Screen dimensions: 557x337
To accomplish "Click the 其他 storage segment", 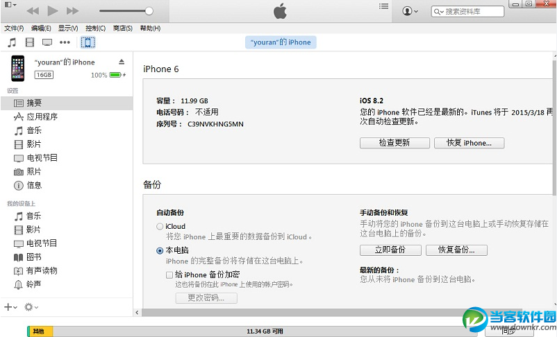I will (x=40, y=331).
